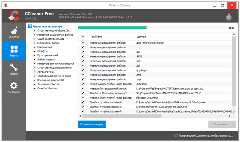This screenshot has height=142, width=240.
Task: Open the Очистка broom section
Action: tap(14, 32)
